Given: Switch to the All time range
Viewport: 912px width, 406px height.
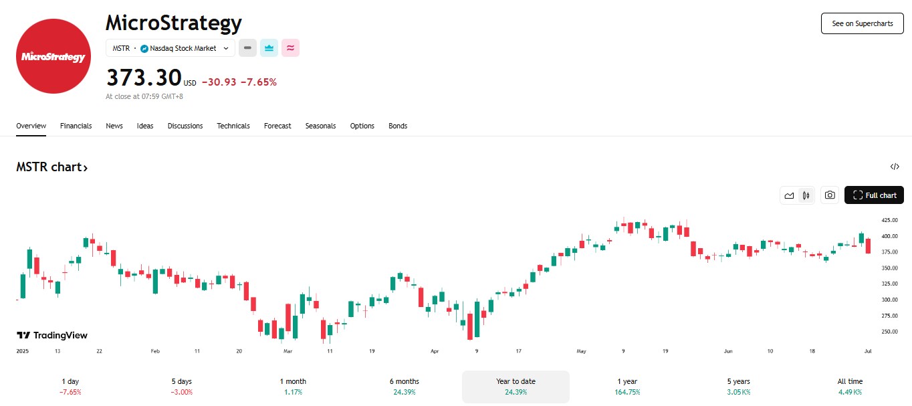Looking at the screenshot, I should tap(850, 387).
